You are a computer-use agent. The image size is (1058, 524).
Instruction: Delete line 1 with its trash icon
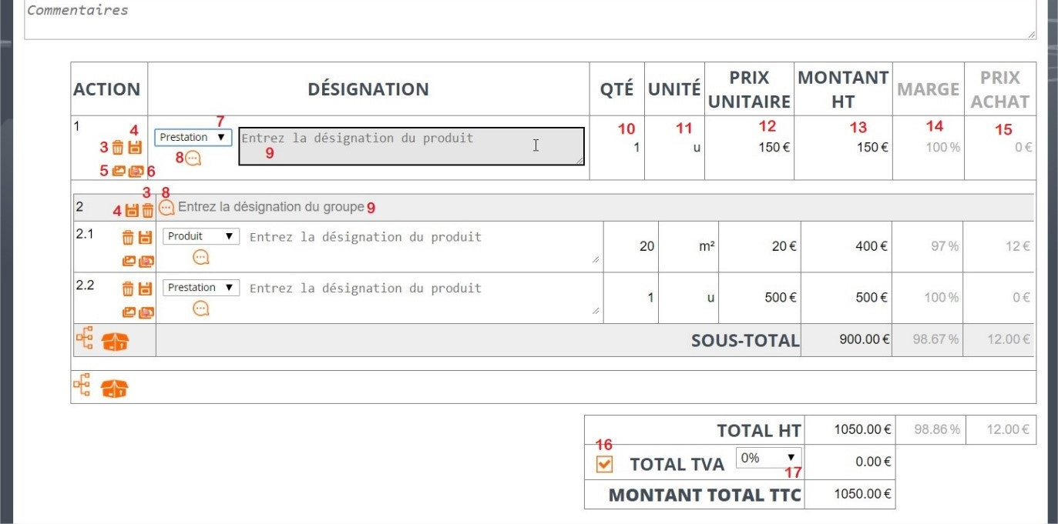(118, 148)
